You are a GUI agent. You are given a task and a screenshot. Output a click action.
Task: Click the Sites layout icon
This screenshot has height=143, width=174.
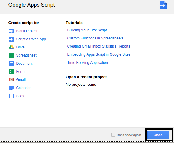coord(11,96)
